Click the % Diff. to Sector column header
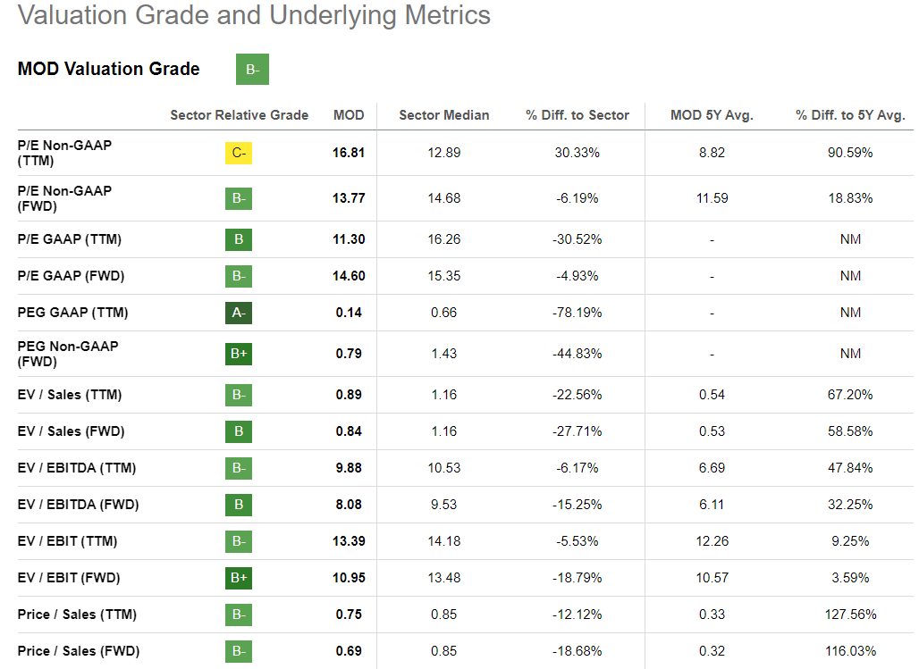Screen dimensions: 919x669 click(x=577, y=115)
